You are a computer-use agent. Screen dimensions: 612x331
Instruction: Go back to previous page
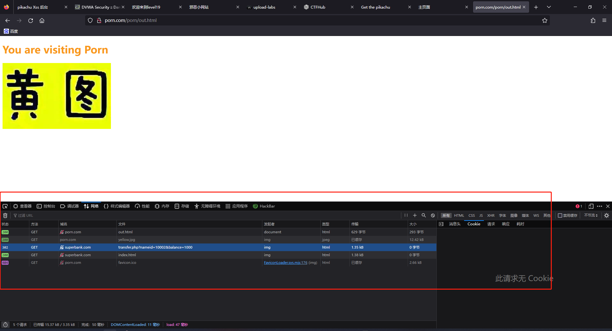pos(8,20)
